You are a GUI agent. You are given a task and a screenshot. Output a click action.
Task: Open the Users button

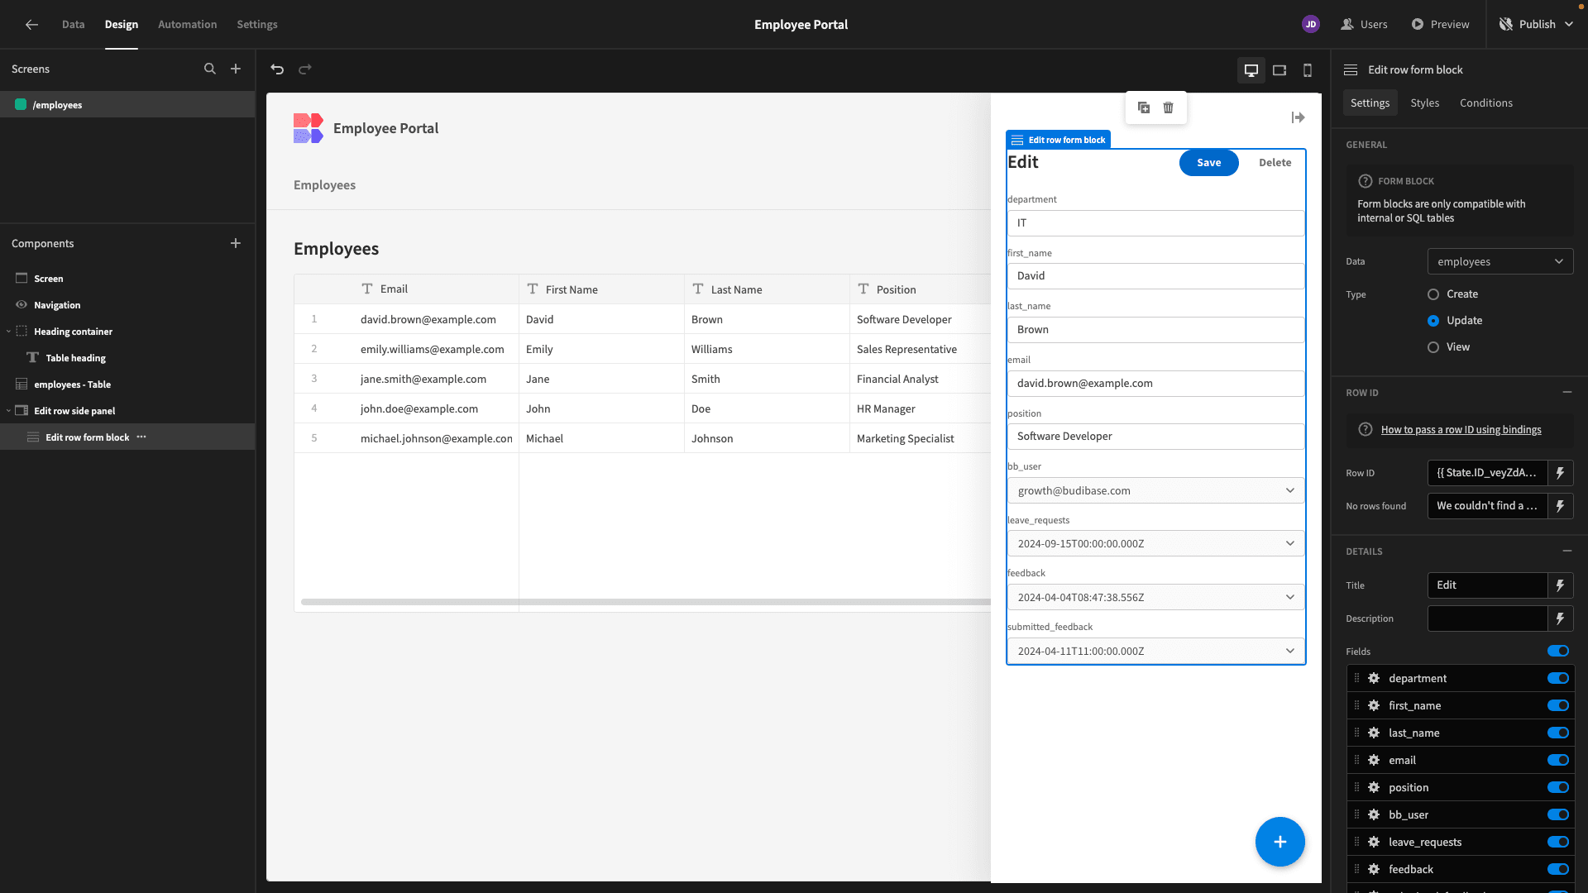point(1364,25)
